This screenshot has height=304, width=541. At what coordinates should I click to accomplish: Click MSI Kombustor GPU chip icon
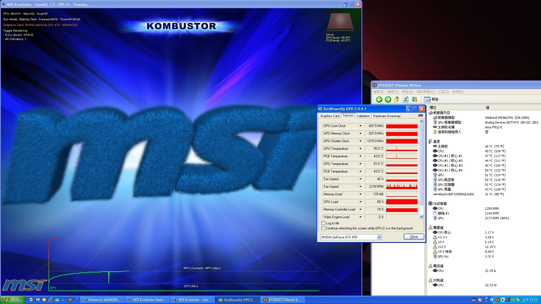coord(340,23)
